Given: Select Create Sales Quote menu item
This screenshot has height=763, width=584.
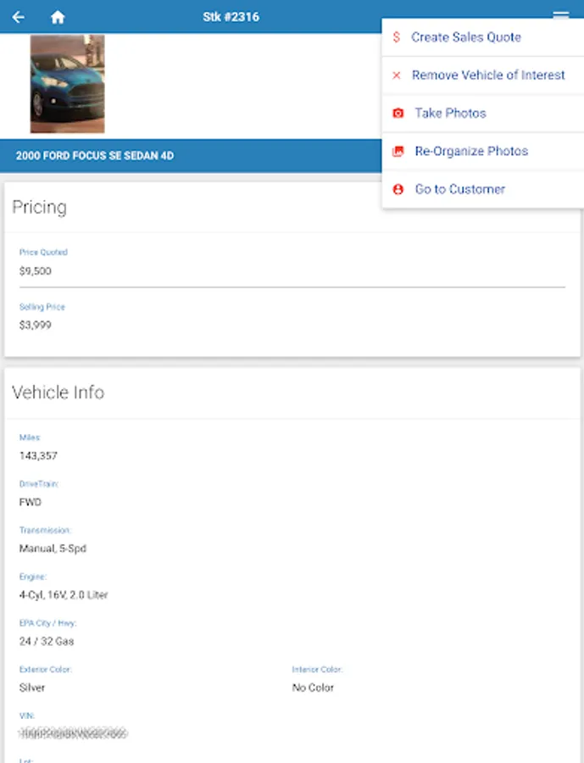Looking at the screenshot, I should coord(465,37).
